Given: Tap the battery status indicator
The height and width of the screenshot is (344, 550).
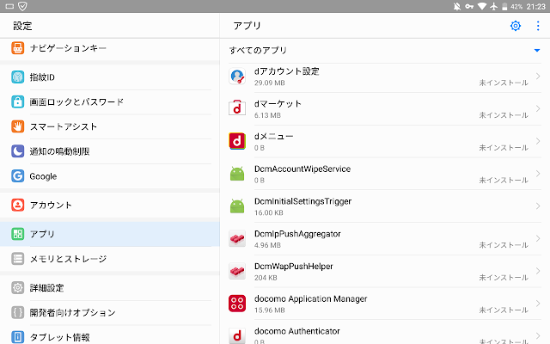Looking at the screenshot, I should tap(505, 6).
